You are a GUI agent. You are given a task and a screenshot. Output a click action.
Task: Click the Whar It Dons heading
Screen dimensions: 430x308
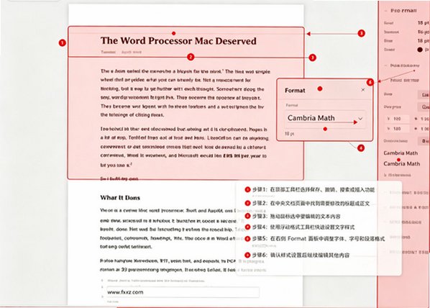pyautogui.click(x=120, y=198)
